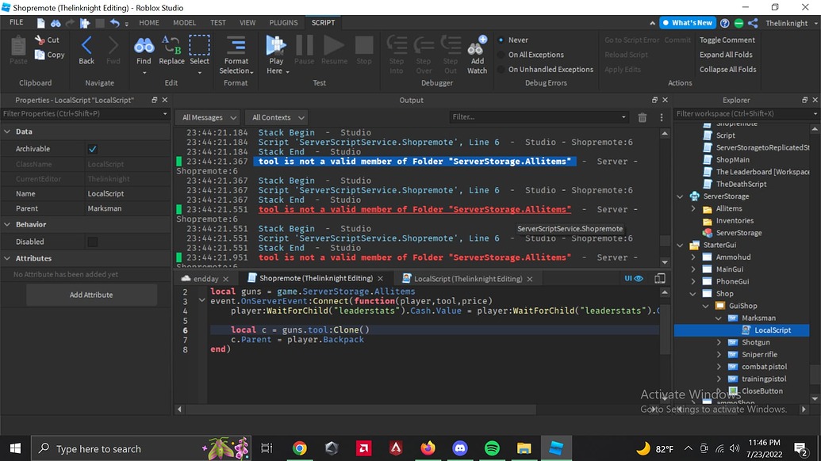Image resolution: width=821 pixels, height=461 pixels.
Task: Click the Windows taskbar search box
Action: [x=141, y=448]
